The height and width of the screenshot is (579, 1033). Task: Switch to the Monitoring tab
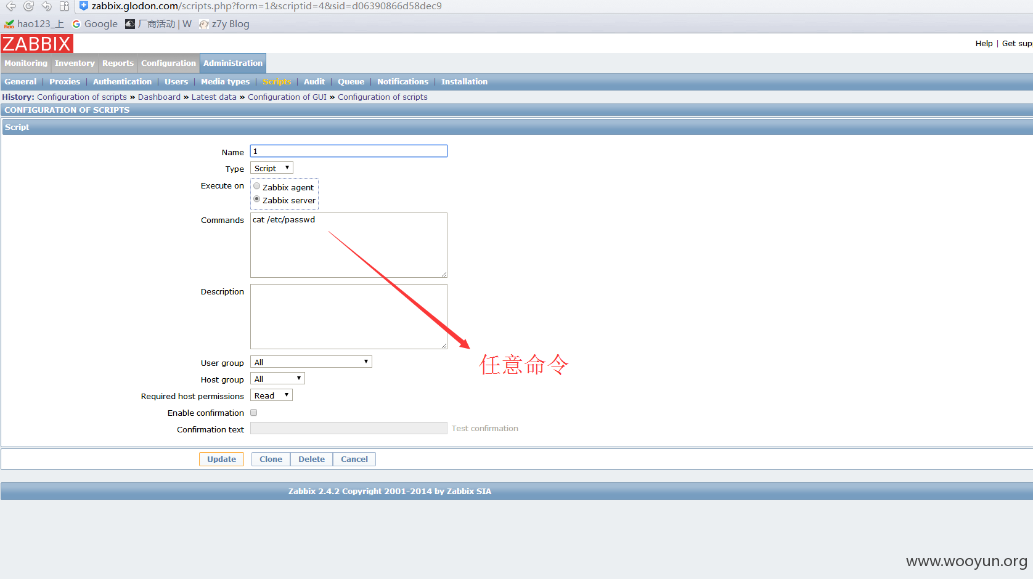[x=26, y=63]
